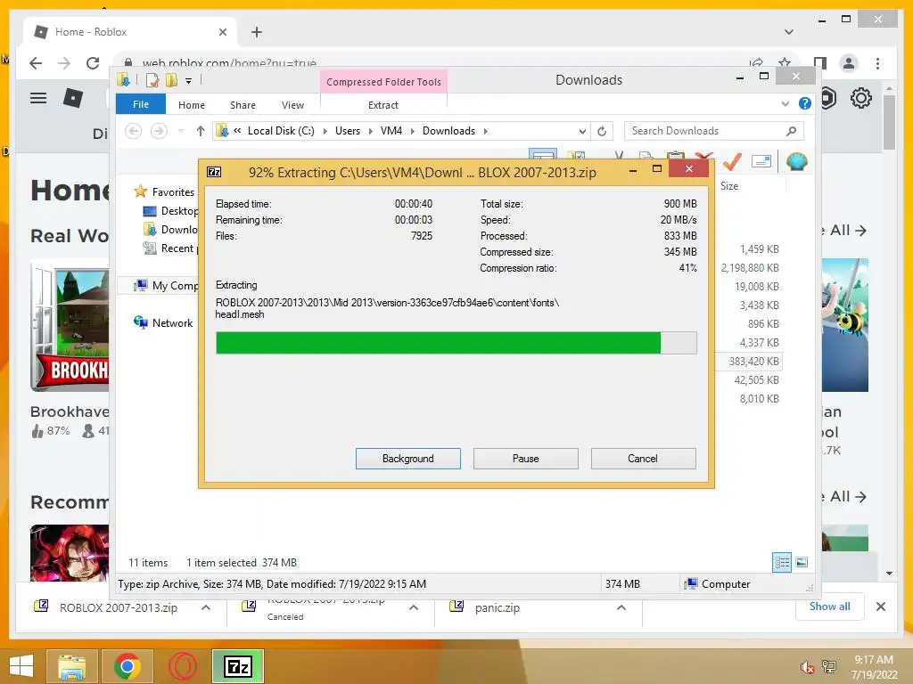The width and height of the screenshot is (913, 684).
Task: Open the File tab in Explorer
Action: pyautogui.click(x=141, y=104)
